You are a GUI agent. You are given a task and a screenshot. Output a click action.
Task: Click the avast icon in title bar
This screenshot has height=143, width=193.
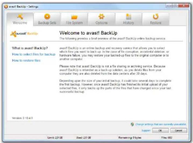[x=6, y=6]
